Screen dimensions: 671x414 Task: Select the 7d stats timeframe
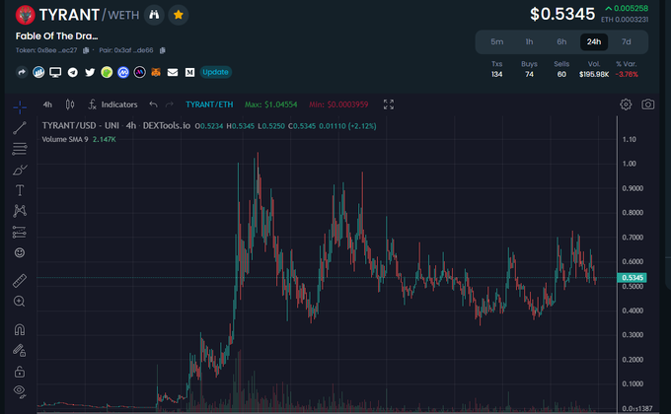pos(626,42)
